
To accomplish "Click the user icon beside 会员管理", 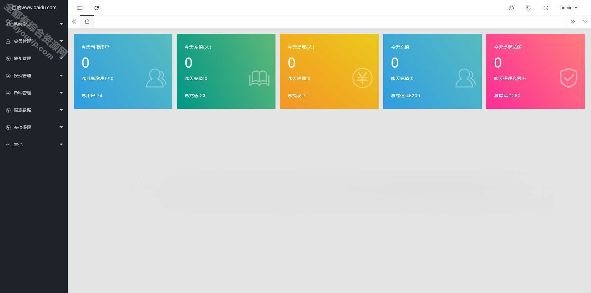I will coord(8,41).
